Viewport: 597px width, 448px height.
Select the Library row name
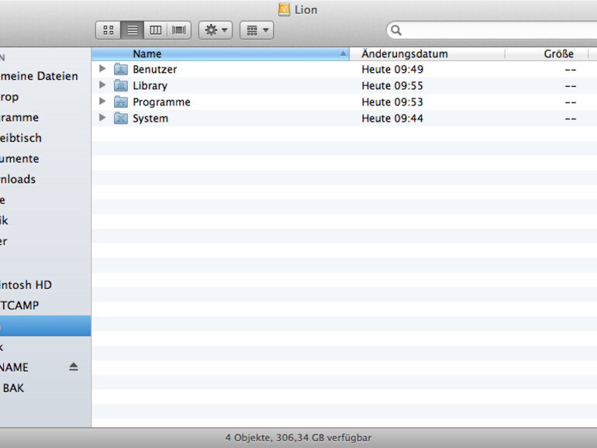coord(150,85)
